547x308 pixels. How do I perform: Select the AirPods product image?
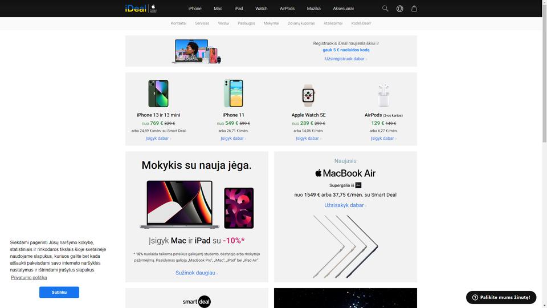pyautogui.click(x=383, y=95)
